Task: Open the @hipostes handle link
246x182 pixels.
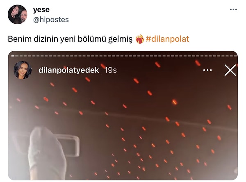Action: tap(51, 20)
